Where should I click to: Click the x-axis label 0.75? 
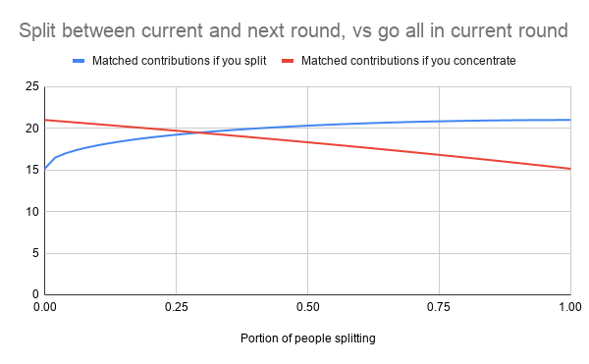click(x=439, y=307)
